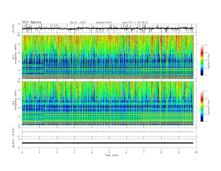The width and height of the screenshot is (221, 171).
Task: Click the 'ch.3(V)' axis label
Action: coord(13,132)
